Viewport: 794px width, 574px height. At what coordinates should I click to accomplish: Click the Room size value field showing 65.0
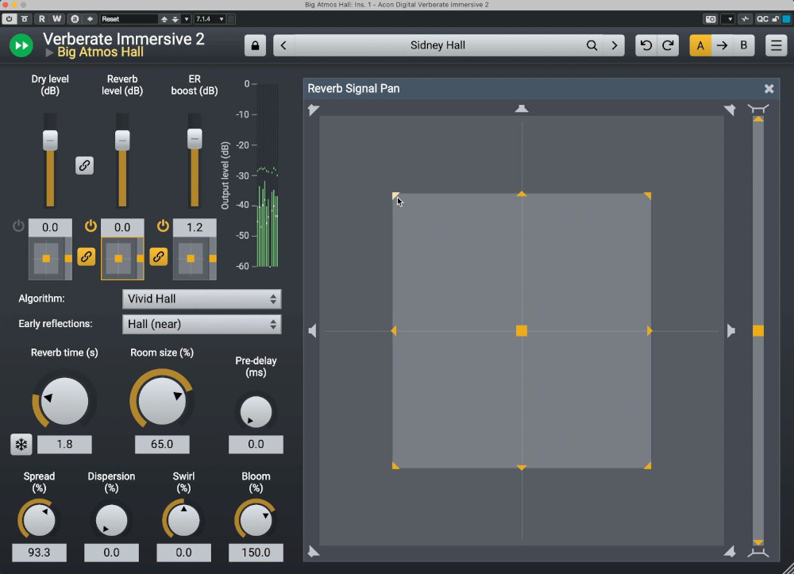click(162, 444)
